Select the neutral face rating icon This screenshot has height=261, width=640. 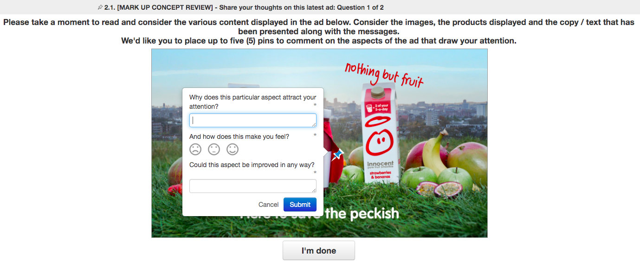coord(214,149)
